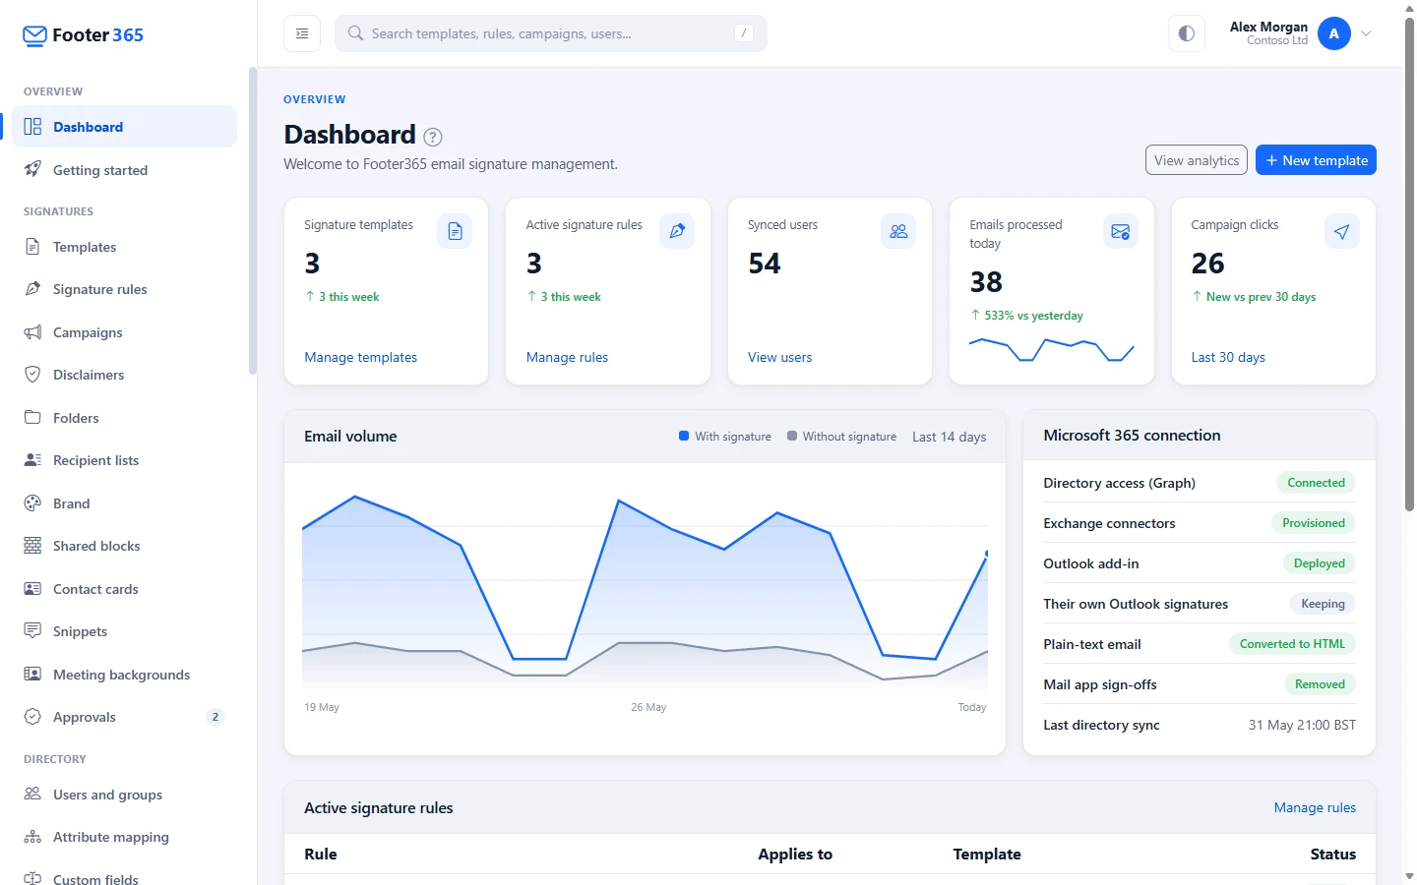
Task: Click the Applies to column header
Action: pos(795,855)
